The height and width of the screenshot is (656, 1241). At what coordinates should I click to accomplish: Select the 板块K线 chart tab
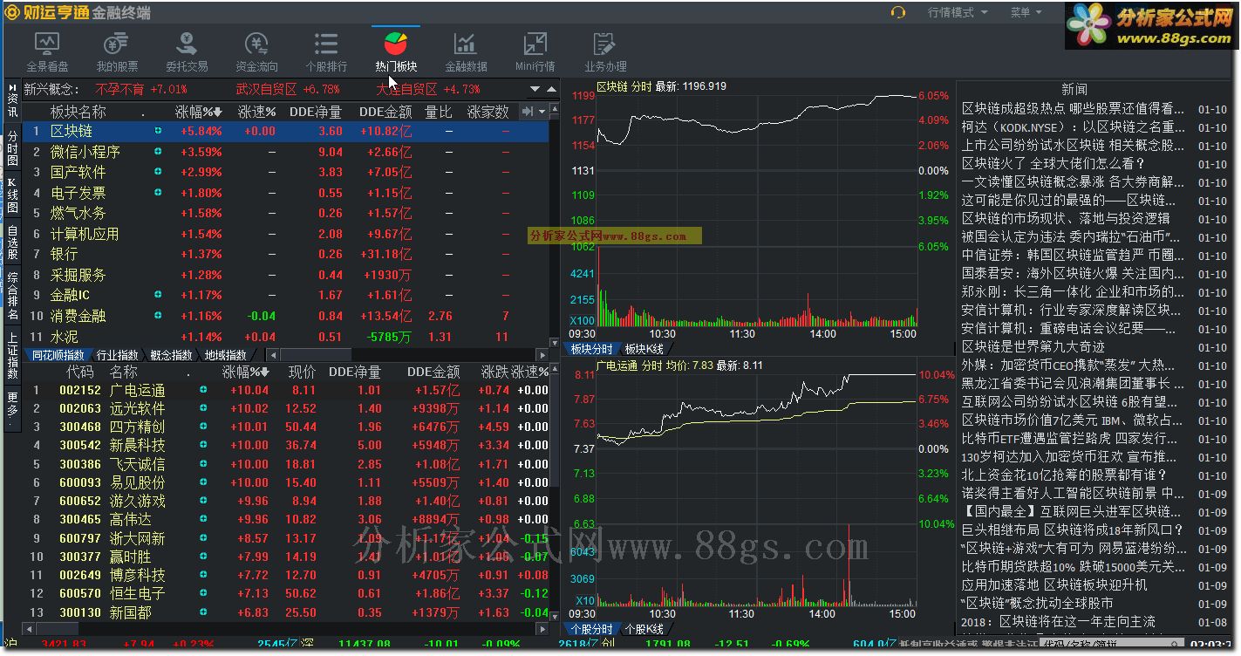point(645,349)
